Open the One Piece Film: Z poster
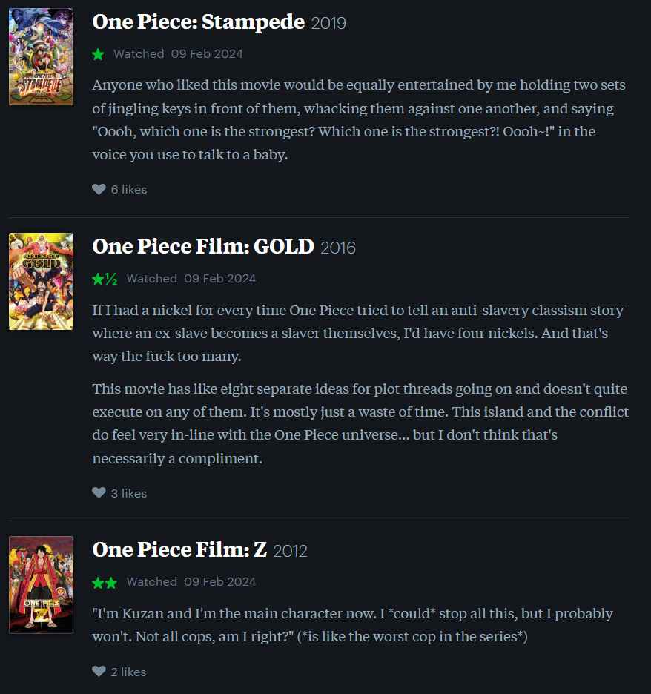This screenshot has height=694, width=651. coord(42,585)
